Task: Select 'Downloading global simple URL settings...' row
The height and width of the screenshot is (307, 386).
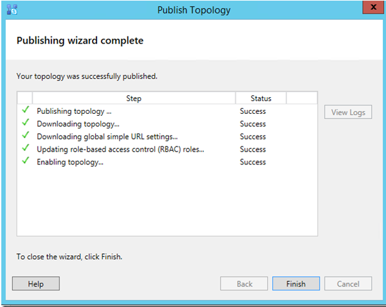Action: click(107, 137)
